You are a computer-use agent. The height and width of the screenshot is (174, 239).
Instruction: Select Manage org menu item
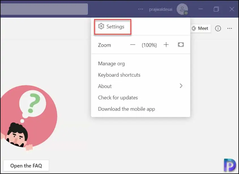(x=111, y=64)
